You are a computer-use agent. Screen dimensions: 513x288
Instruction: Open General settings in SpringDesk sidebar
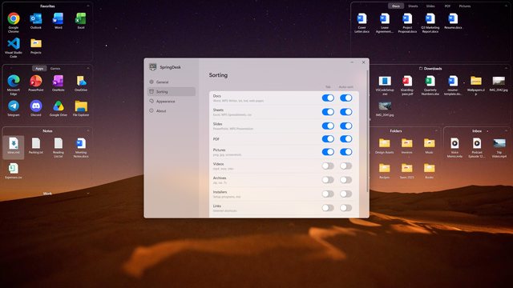(x=172, y=82)
